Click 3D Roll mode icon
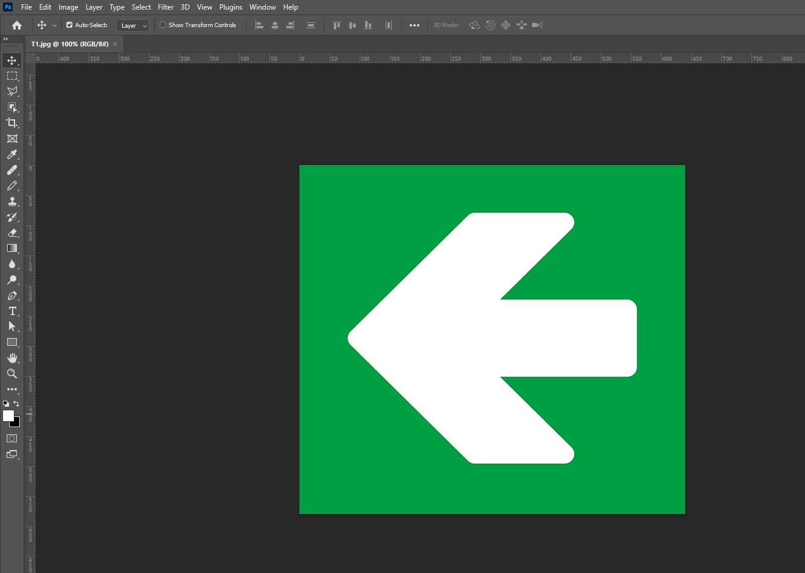The width and height of the screenshot is (805, 573). click(x=490, y=25)
